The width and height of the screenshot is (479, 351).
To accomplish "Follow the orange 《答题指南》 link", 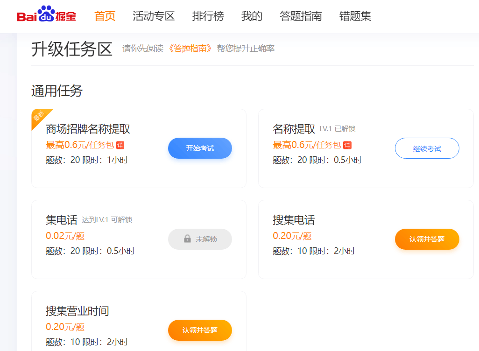I will coord(190,48).
